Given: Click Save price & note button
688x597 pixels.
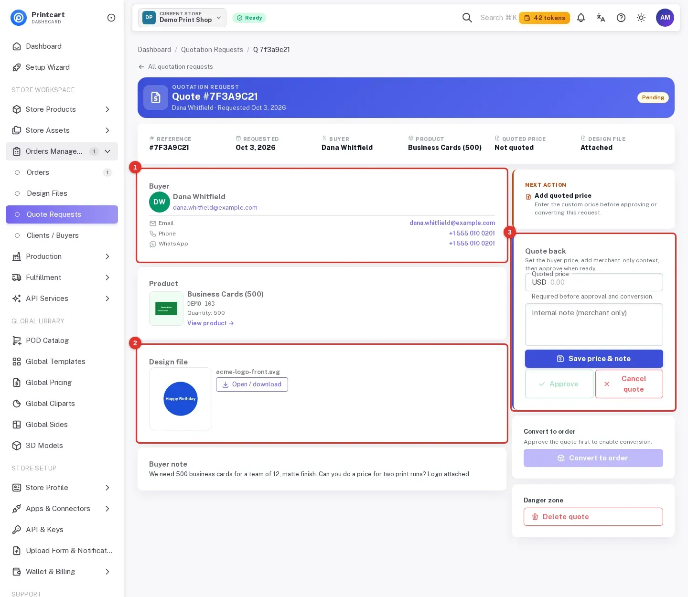Looking at the screenshot, I should 594,359.
